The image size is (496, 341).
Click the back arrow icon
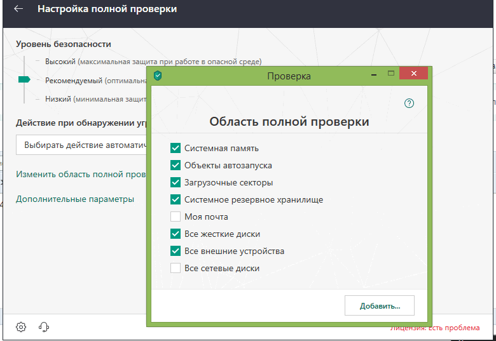18,10
